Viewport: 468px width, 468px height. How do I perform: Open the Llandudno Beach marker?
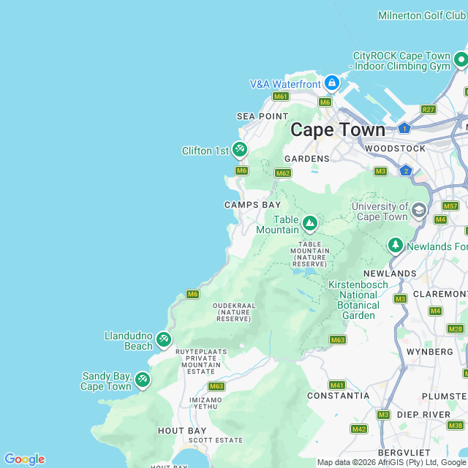click(x=164, y=340)
